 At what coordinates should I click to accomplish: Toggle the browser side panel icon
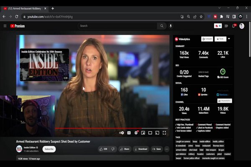click(x=234, y=17)
